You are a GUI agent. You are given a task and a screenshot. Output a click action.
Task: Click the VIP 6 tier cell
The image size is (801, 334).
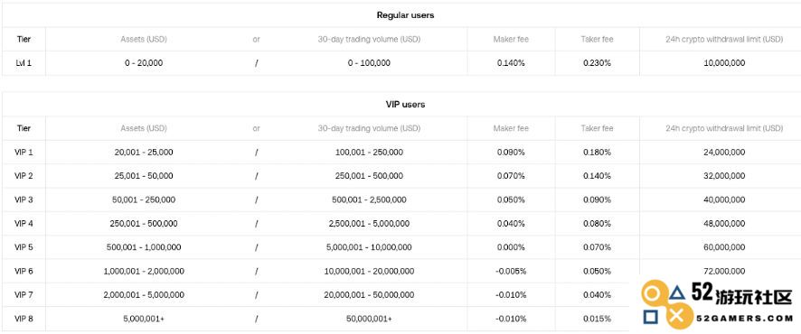point(24,272)
